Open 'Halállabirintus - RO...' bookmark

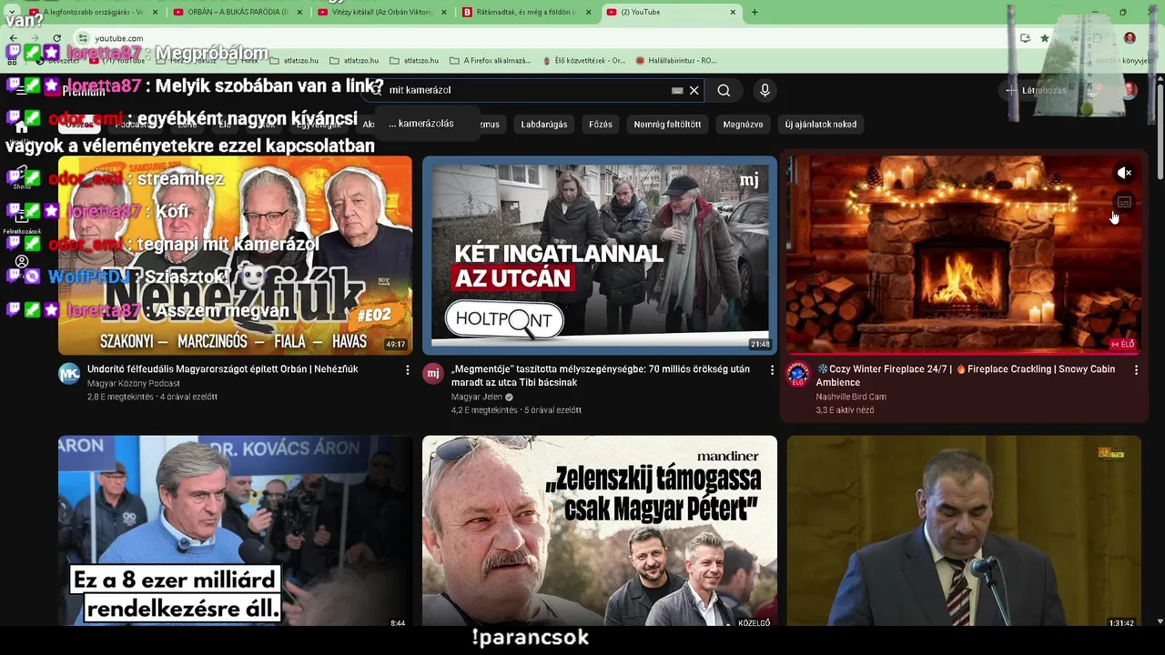[x=676, y=61]
